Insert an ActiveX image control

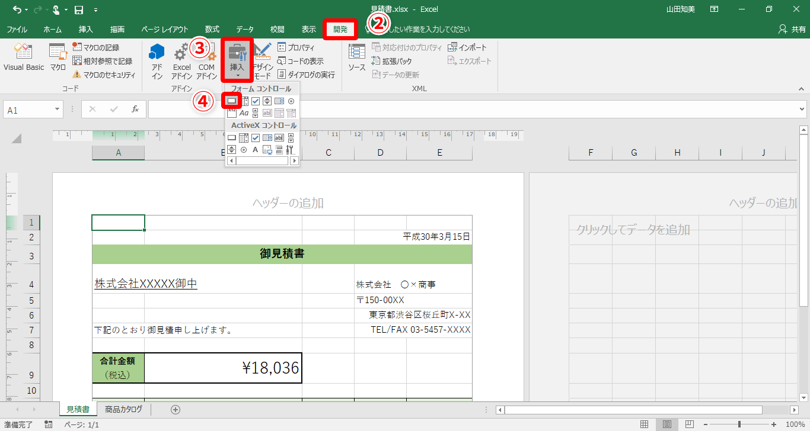click(267, 150)
